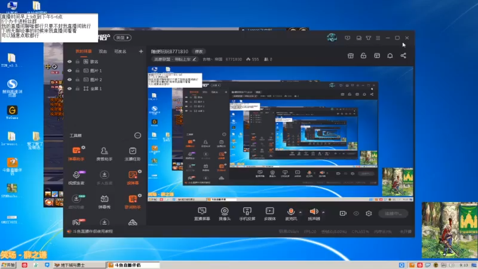Open gift box icon in header
Screen dimensions: 478x269
click(x=351, y=56)
